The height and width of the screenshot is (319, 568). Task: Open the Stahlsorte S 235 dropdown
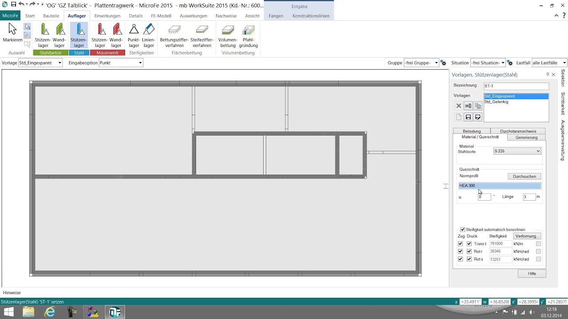[x=517, y=151]
